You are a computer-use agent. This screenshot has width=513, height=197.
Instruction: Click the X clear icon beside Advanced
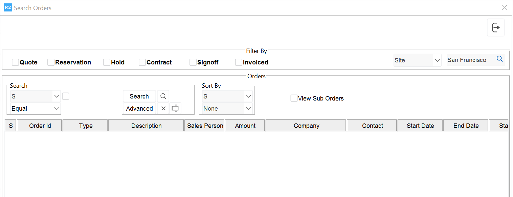[x=163, y=109]
